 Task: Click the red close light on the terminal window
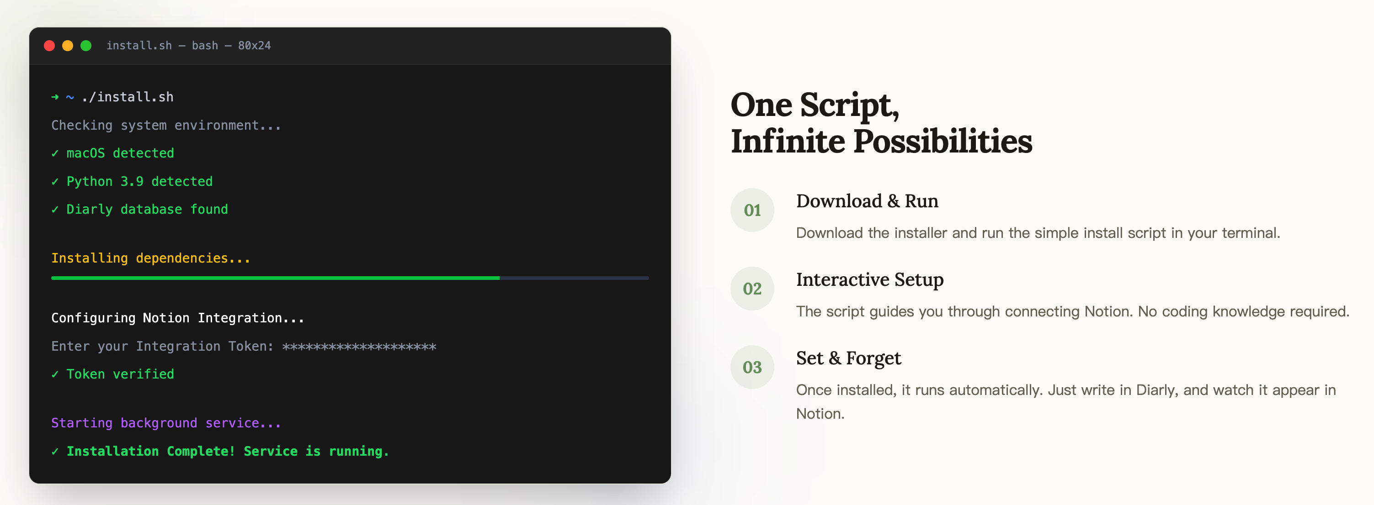point(50,45)
